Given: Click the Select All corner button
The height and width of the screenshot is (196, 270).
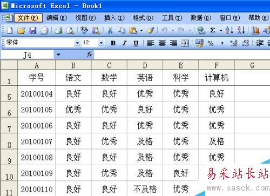Looking at the screenshot, I should (9, 65).
